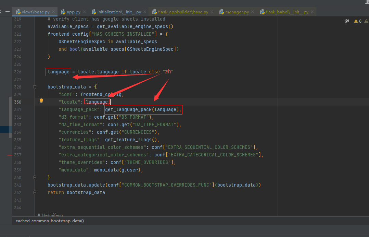
Task: Switch to the manager.py tab
Action: (x=237, y=12)
